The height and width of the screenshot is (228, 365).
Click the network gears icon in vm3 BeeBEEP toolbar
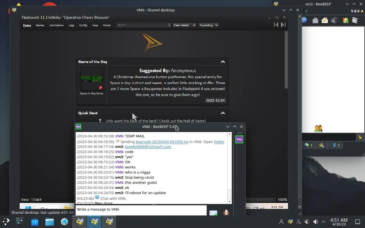click(334, 20)
